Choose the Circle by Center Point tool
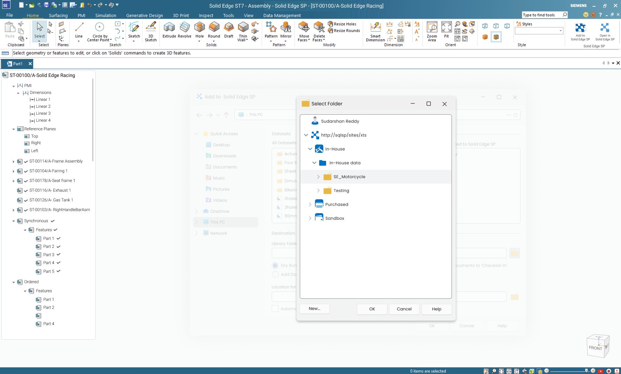This screenshot has width=621, height=374. (99, 31)
